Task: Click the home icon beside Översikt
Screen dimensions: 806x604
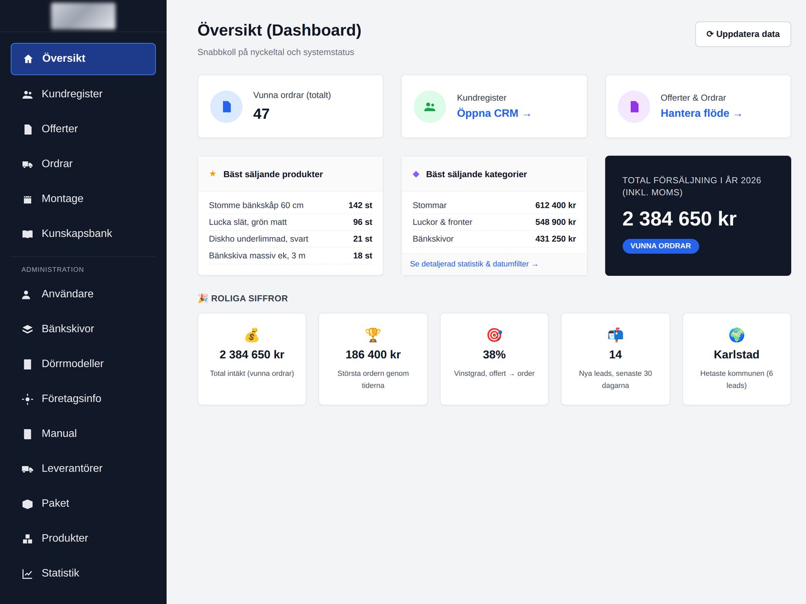Action: pyautogui.click(x=28, y=59)
